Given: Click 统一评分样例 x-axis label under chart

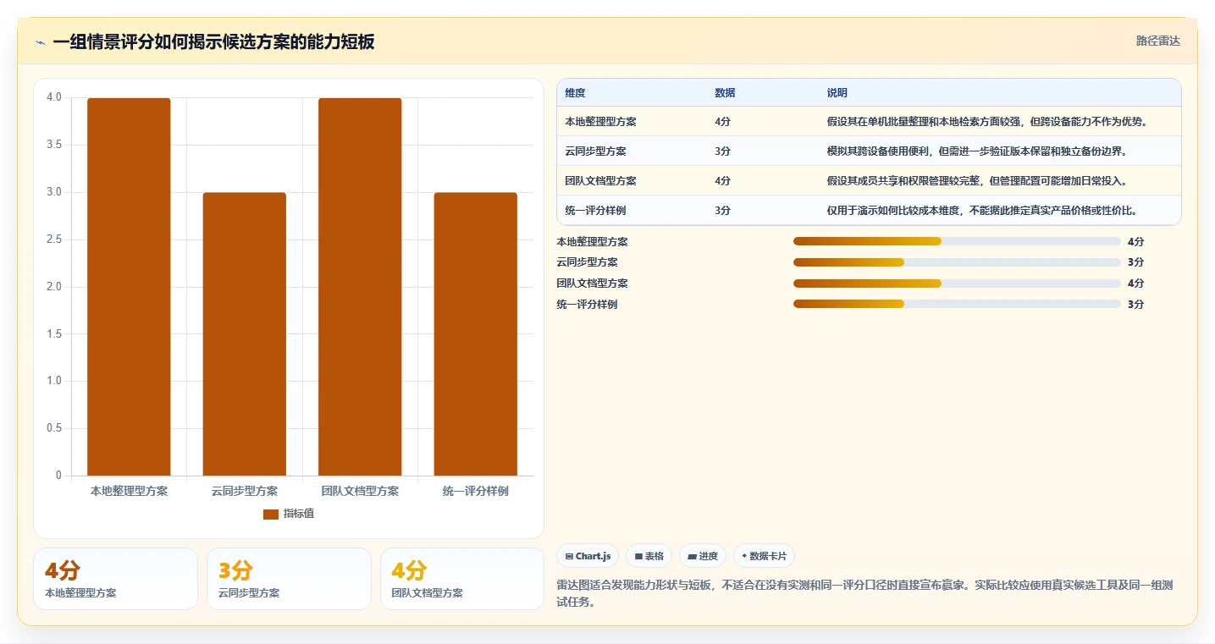Looking at the screenshot, I should (476, 491).
